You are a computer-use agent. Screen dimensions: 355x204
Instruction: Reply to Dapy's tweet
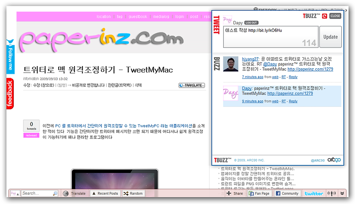pyautogui.click(x=293, y=101)
